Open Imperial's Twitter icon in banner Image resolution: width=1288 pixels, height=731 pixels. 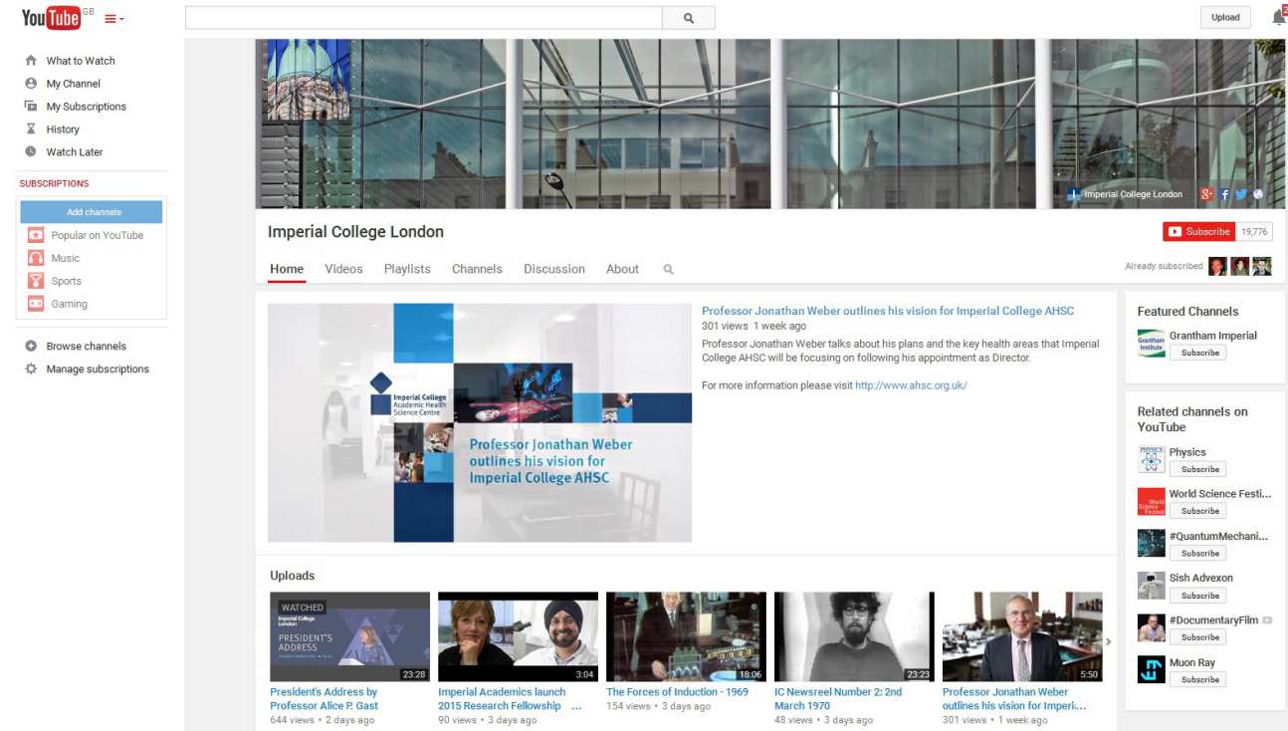coord(1241,194)
